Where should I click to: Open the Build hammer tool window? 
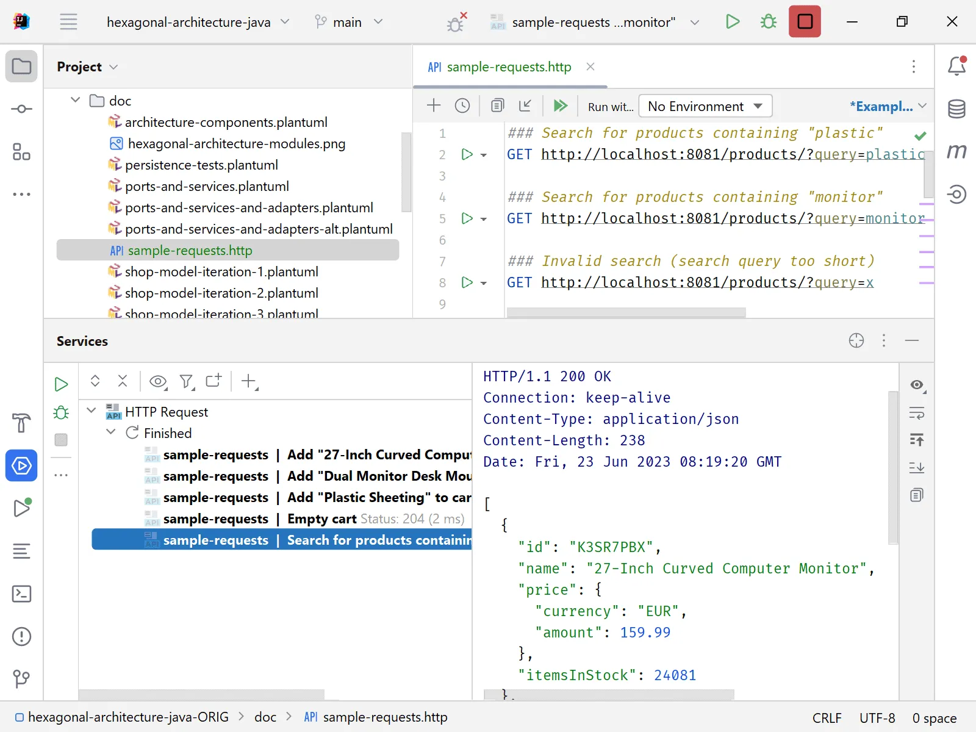pyautogui.click(x=21, y=423)
